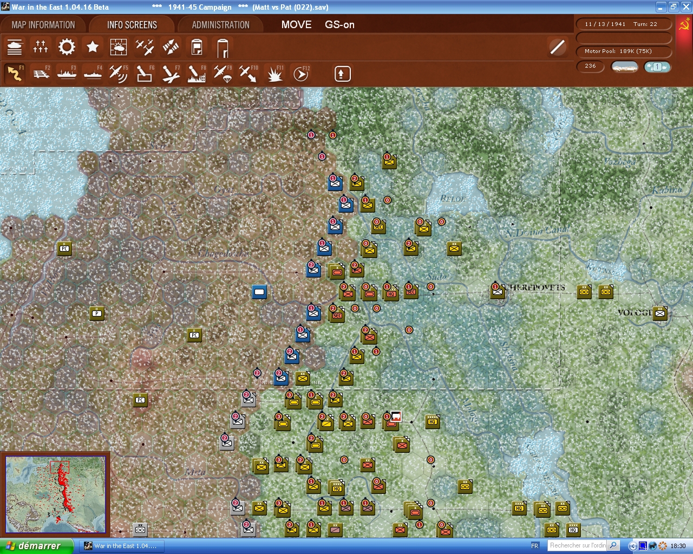Click the diagonal slash round button
The width and height of the screenshot is (693, 554).
pyautogui.click(x=557, y=47)
